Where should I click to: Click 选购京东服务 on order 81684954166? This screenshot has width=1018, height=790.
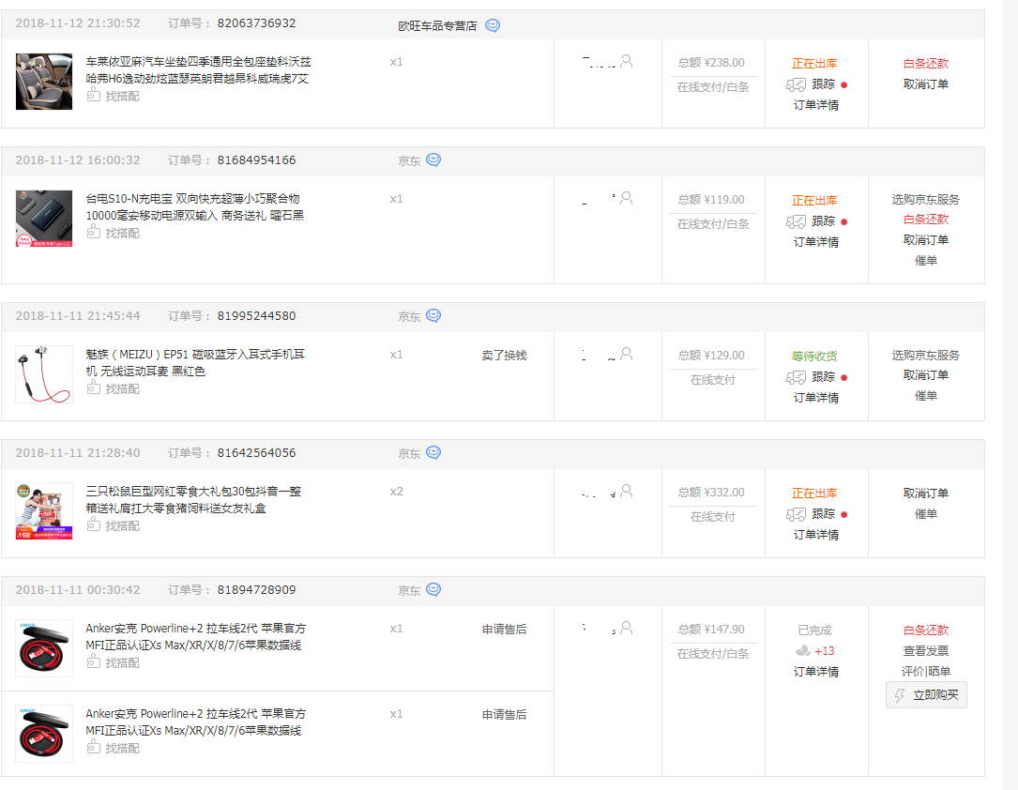(926, 200)
